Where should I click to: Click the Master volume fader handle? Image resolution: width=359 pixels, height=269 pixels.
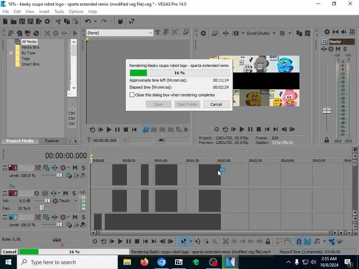tap(327, 111)
